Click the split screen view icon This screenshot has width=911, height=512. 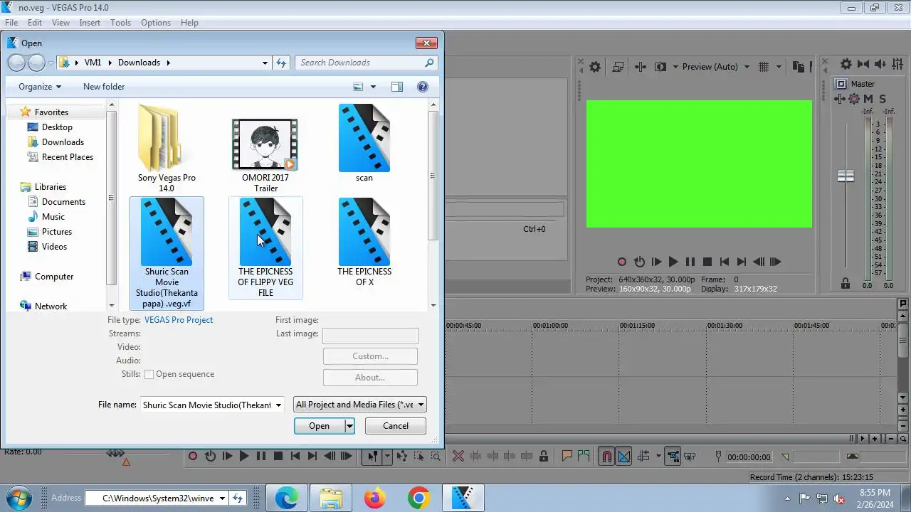[x=660, y=67]
